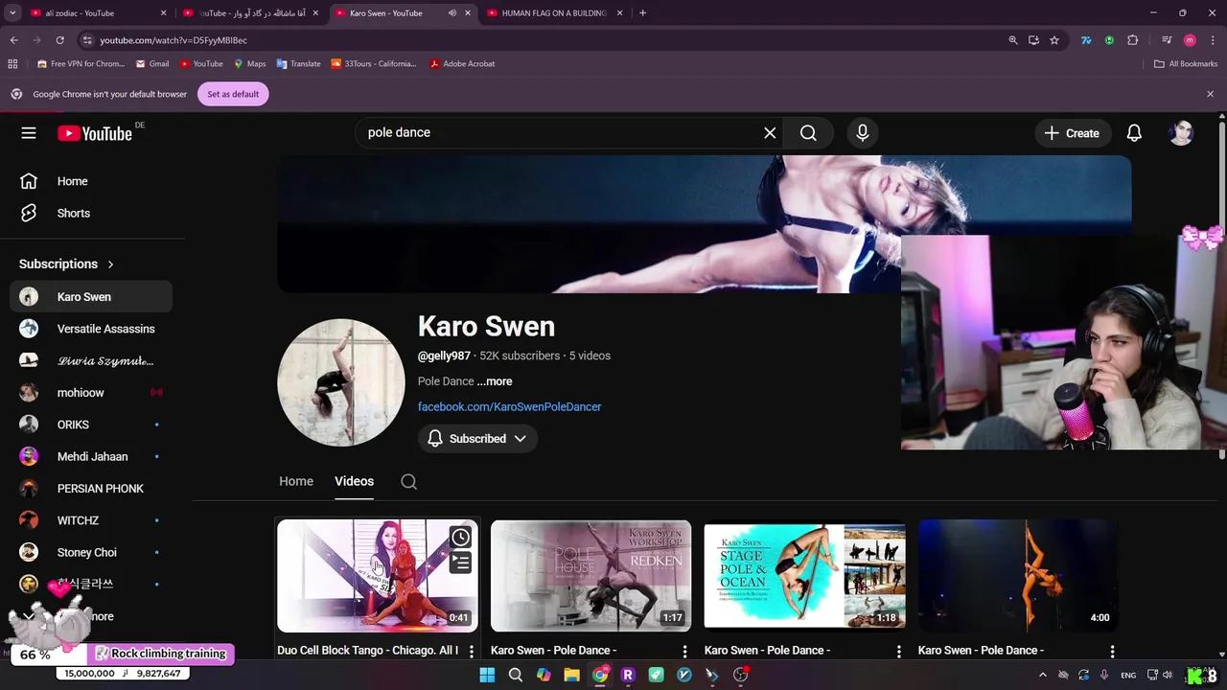Open Adobe Acrobat bookmark

point(462,63)
